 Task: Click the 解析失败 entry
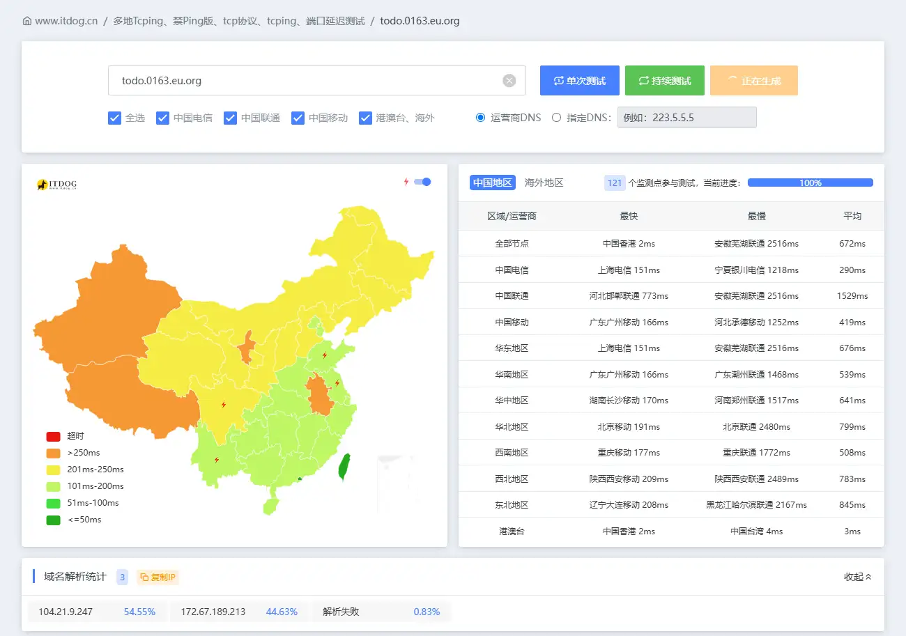341,612
